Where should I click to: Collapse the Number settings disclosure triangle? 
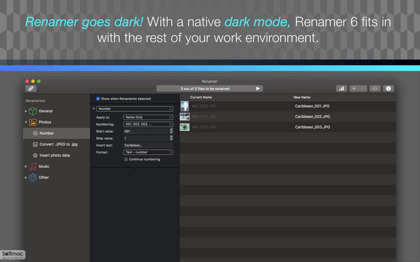(x=94, y=109)
